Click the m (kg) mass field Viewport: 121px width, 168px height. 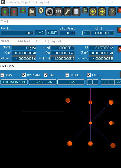pyautogui.click(x=63, y=48)
